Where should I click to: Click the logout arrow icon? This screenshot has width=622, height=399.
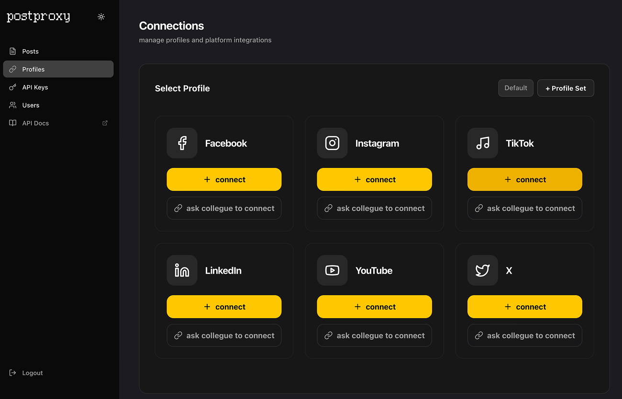point(11,373)
